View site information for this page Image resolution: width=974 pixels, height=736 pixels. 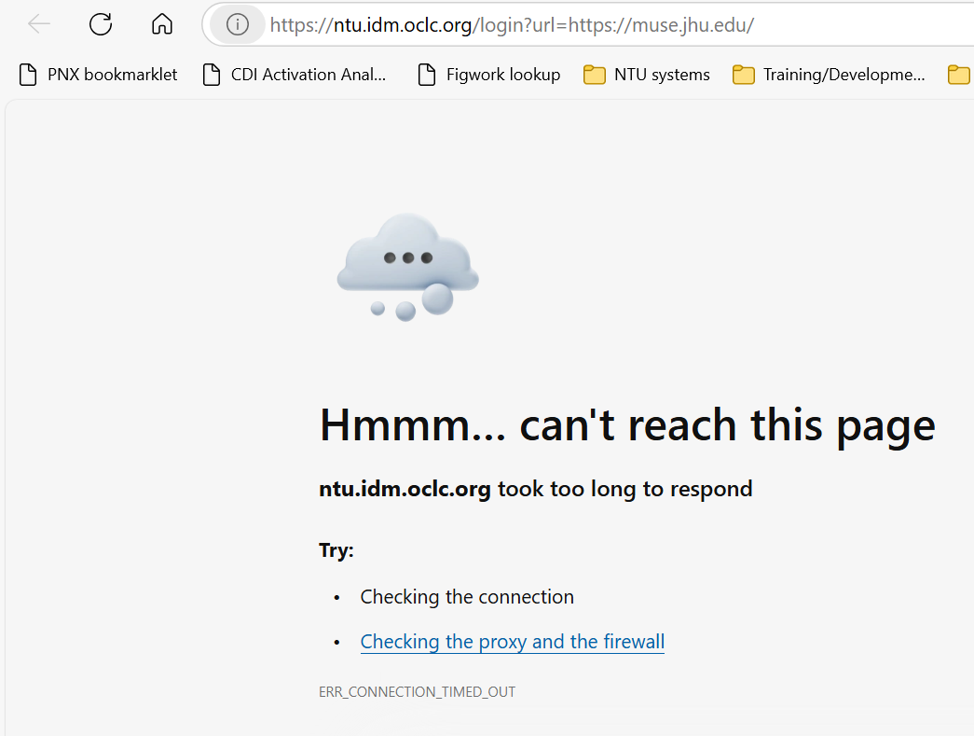pyautogui.click(x=238, y=24)
